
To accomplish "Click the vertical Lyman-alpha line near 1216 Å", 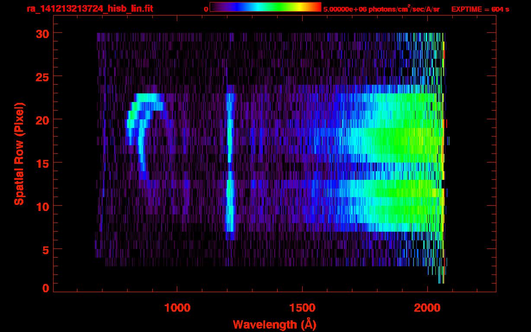I will click(x=230, y=162).
